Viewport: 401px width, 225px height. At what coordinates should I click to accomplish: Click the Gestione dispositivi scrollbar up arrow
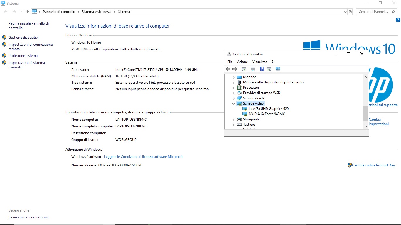[365, 77]
